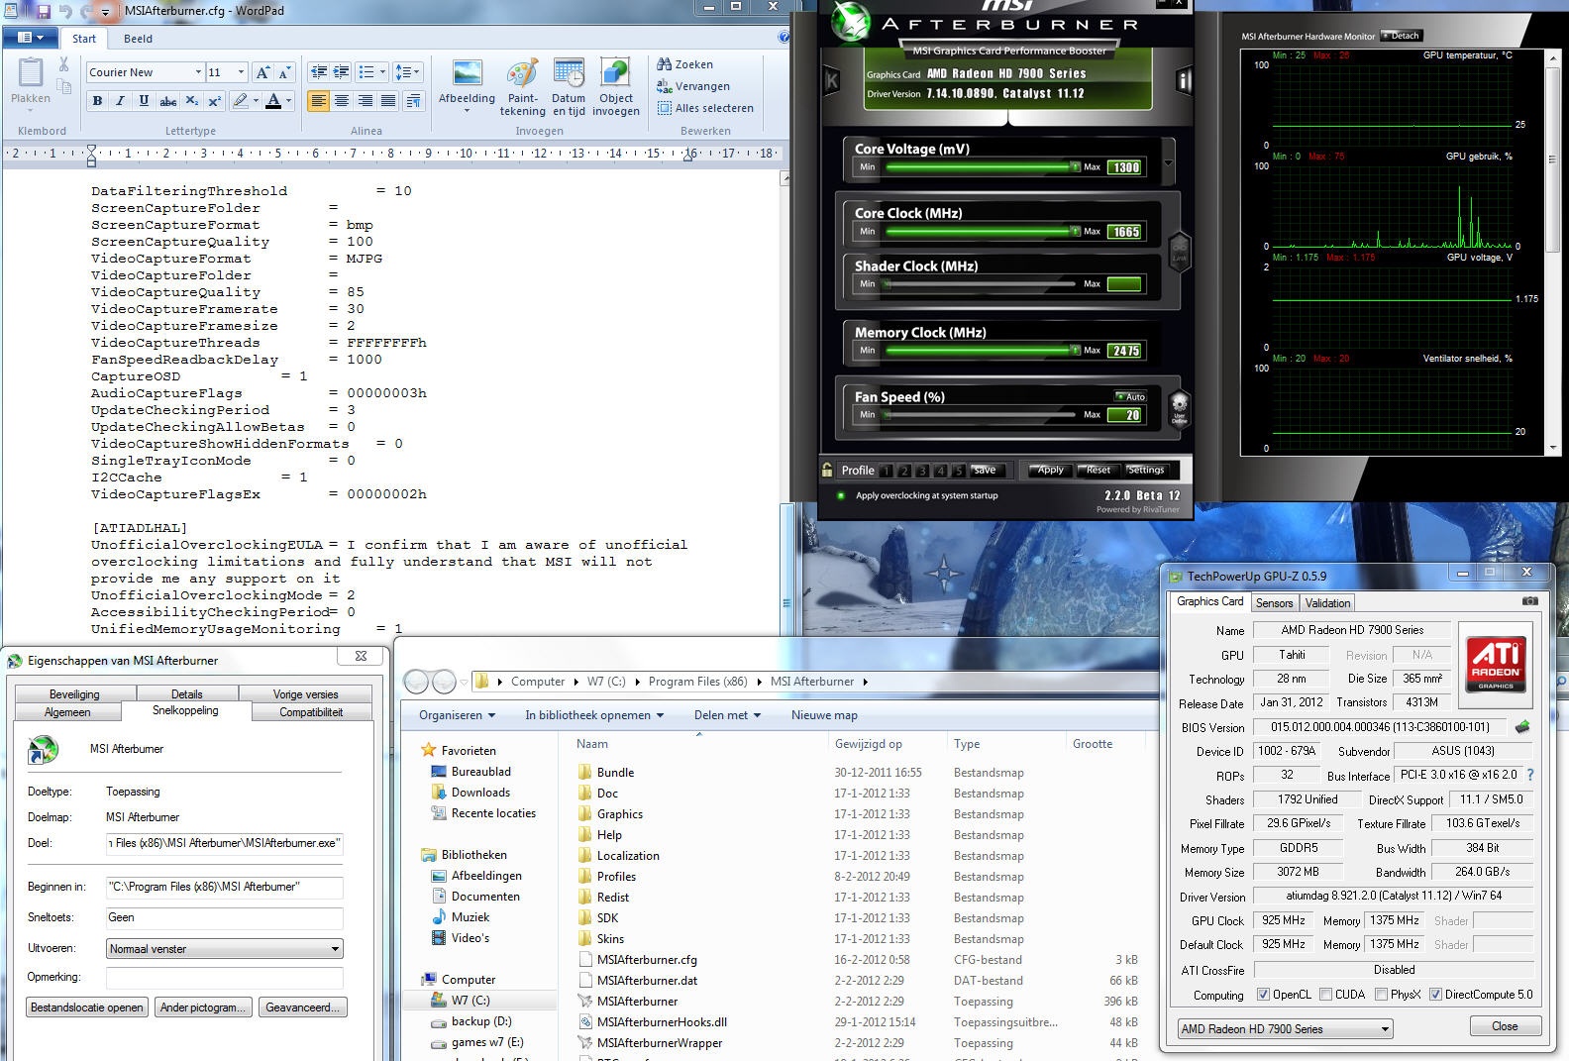The image size is (1569, 1061).
Task: Toggle the PhysX checkbox
Action: (x=1381, y=995)
